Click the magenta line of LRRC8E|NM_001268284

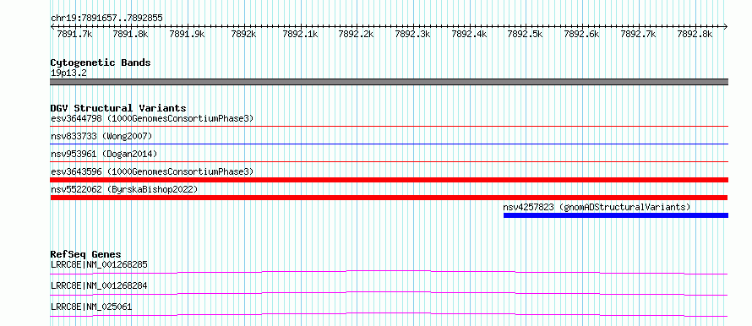[x=389, y=293]
